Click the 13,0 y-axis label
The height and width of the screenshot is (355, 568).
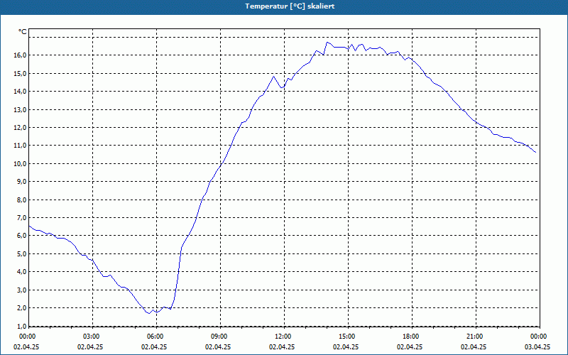20,110
